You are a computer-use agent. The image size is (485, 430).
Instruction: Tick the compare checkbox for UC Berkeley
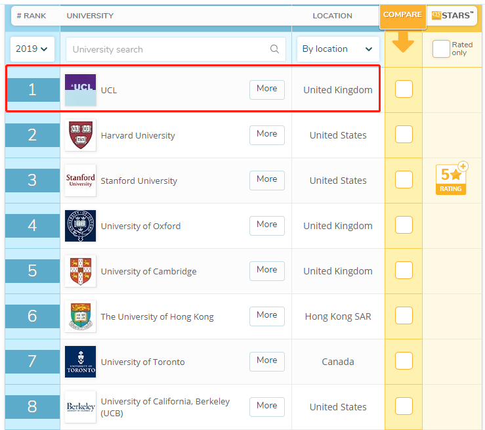pyautogui.click(x=404, y=406)
